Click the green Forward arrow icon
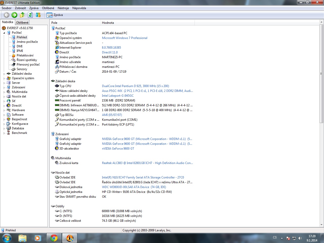324x243 pixels. point(14,15)
